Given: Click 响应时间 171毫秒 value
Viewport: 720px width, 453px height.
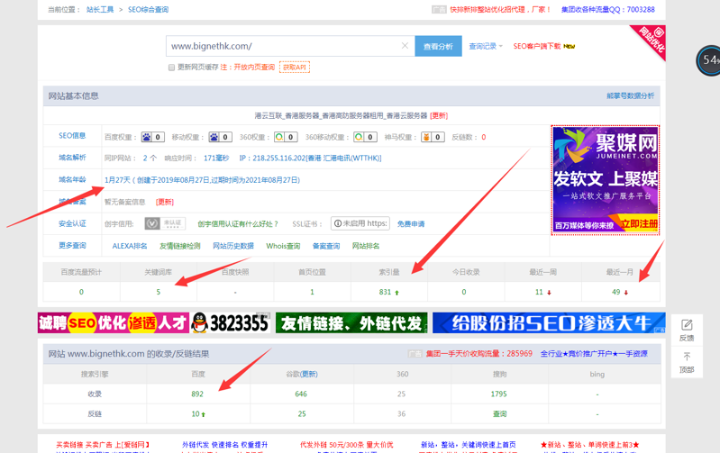Looking at the screenshot, I should click(216, 158).
